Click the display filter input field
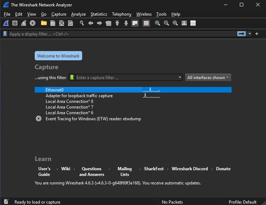Viewport: 266px width, 205px height. pos(122,34)
